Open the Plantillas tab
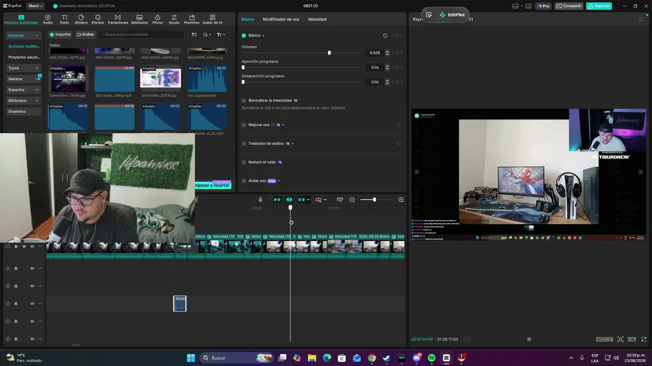 [192, 19]
